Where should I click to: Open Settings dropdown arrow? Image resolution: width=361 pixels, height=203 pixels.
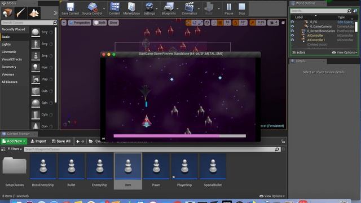tap(157, 9)
